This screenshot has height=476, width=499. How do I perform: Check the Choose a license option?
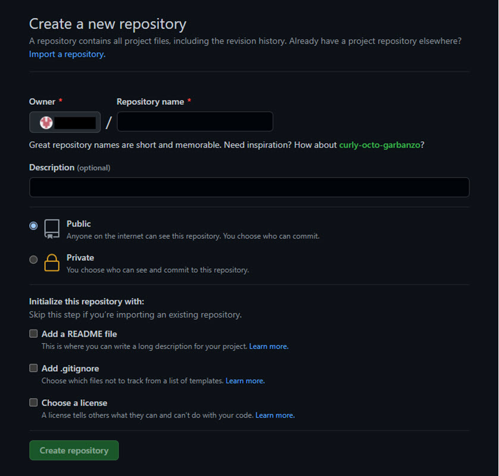tap(33, 402)
